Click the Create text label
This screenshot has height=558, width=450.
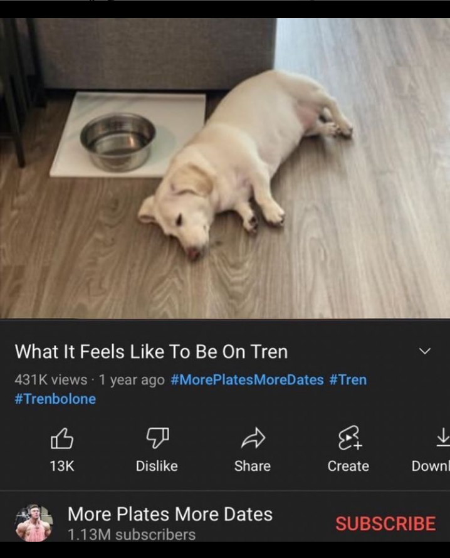(348, 466)
